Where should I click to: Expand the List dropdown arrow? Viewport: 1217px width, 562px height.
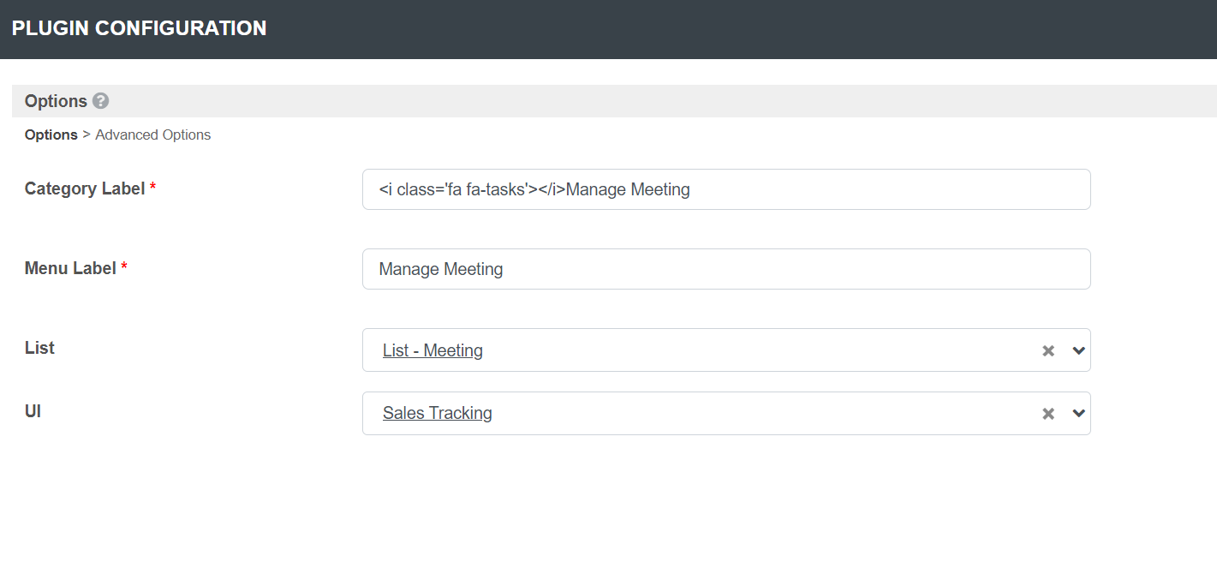1078,350
